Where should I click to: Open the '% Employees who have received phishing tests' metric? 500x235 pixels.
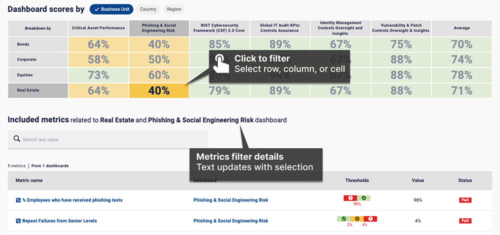click(x=72, y=200)
